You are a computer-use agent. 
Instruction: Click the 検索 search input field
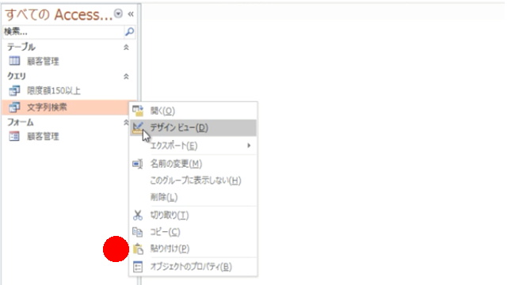click(63, 32)
